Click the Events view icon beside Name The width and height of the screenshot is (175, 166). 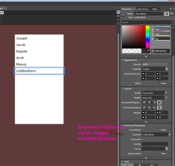[171, 14]
